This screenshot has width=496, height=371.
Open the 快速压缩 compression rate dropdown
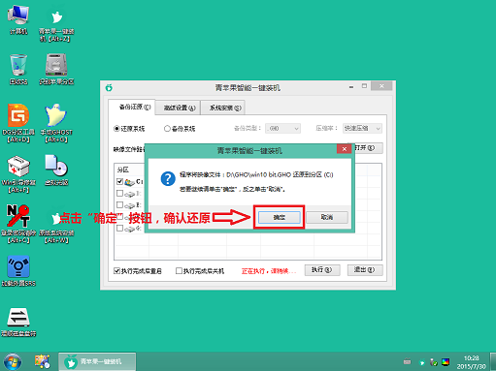(x=362, y=129)
